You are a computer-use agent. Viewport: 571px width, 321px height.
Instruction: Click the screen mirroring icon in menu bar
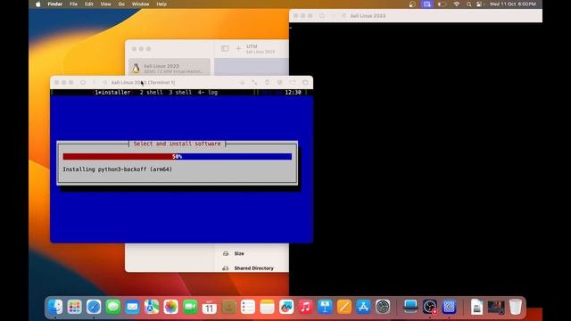click(426, 4)
